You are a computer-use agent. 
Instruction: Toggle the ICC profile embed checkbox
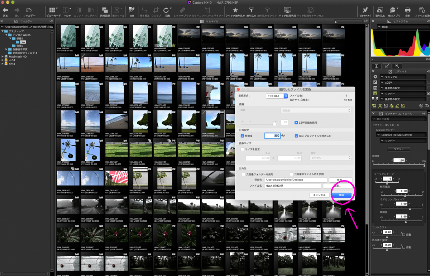[296, 136]
